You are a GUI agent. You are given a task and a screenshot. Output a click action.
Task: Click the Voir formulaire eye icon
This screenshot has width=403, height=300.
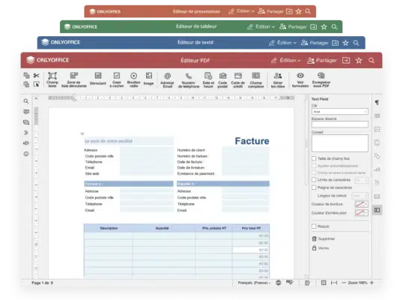tap(300, 76)
